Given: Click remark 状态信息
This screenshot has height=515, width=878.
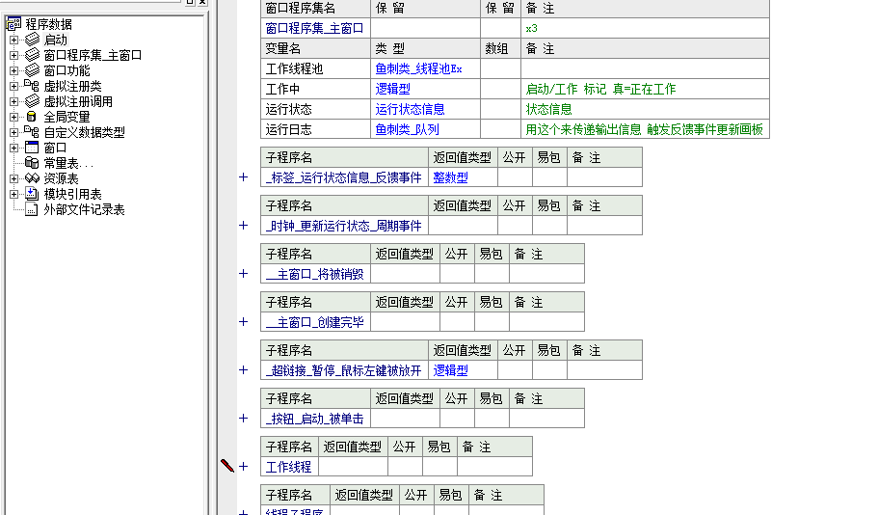Looking at the screenshot, I should (548, 109).
